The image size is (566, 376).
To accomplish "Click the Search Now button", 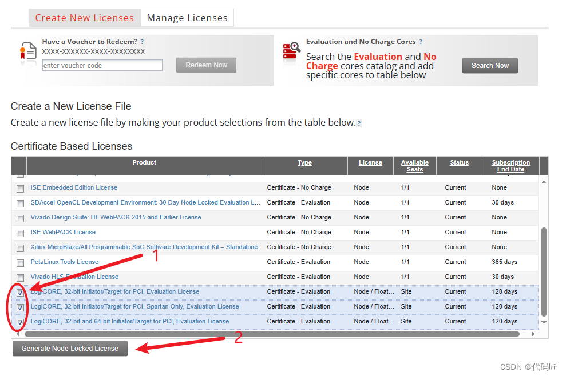I will (490, 66).
